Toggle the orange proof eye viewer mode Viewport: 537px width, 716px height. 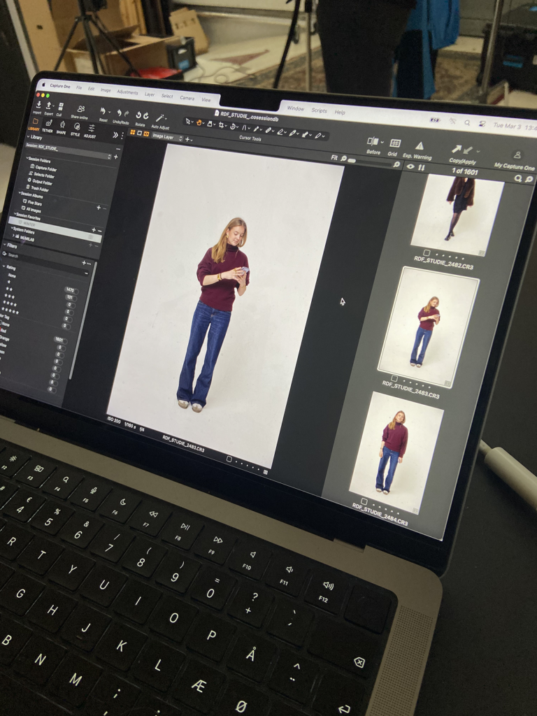coord(146,134)
